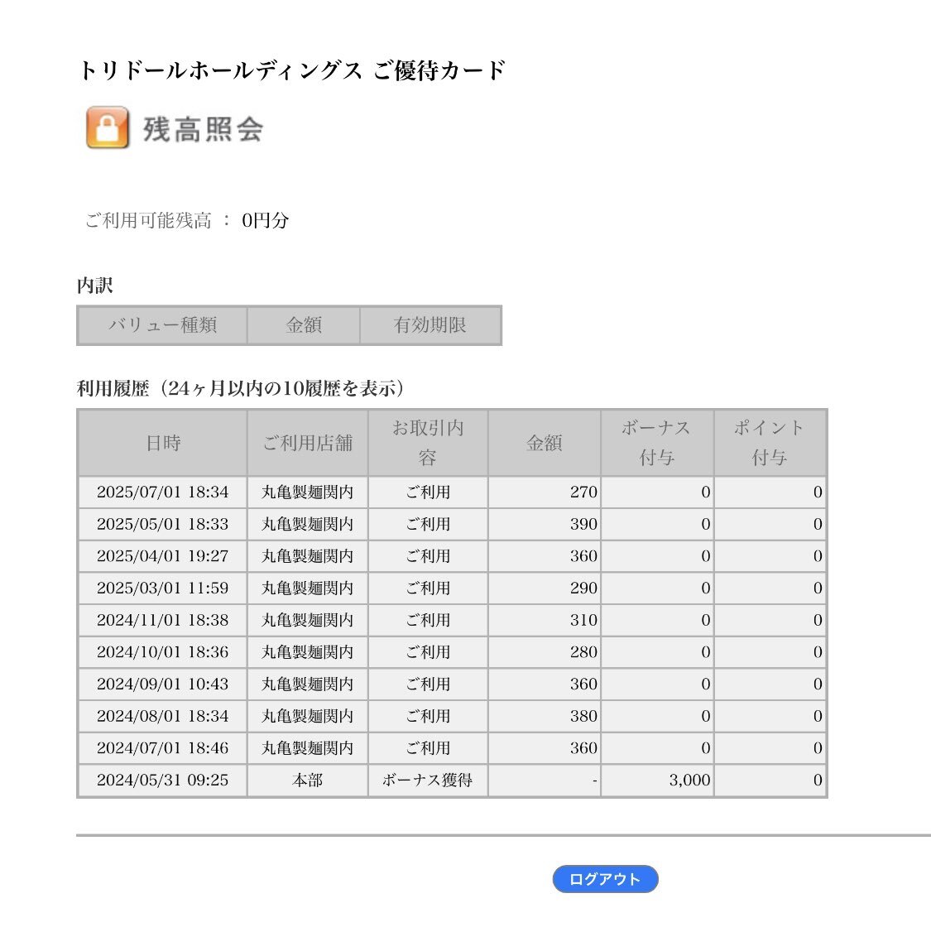This screenshot has width=931, height=927.
Task: Select date cell 2025/07/01 18:34
Action: coord(163,492)
